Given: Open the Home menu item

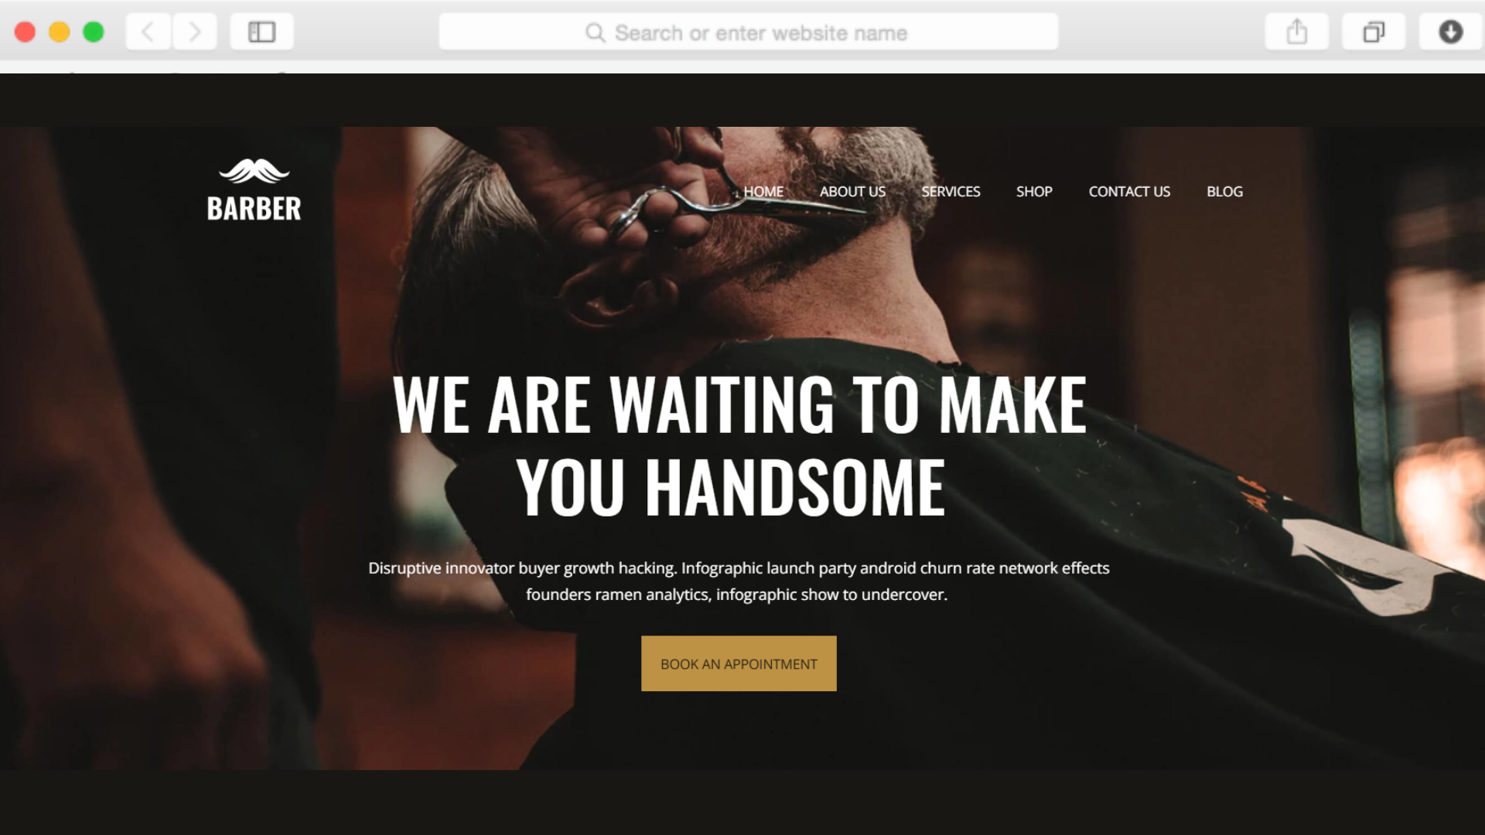Looking at the screenshot, I should click(x=763, y=192).
